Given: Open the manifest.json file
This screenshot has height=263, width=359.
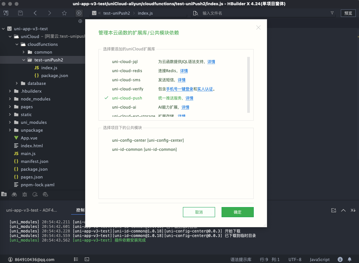Looking at the screenshot, I should click(34, 161).
